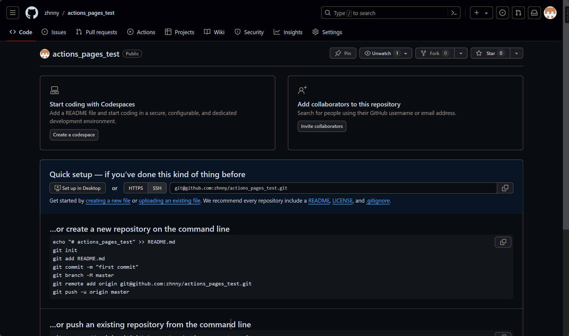This screenshot has width=569, height=336.
Task: Open the 'creating a new file' link
Action: pos(108,201)
